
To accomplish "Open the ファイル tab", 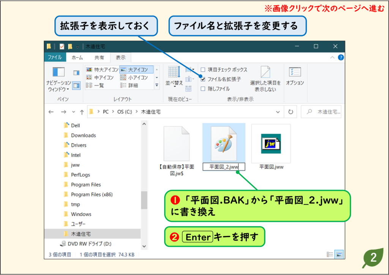I will 55,57.
